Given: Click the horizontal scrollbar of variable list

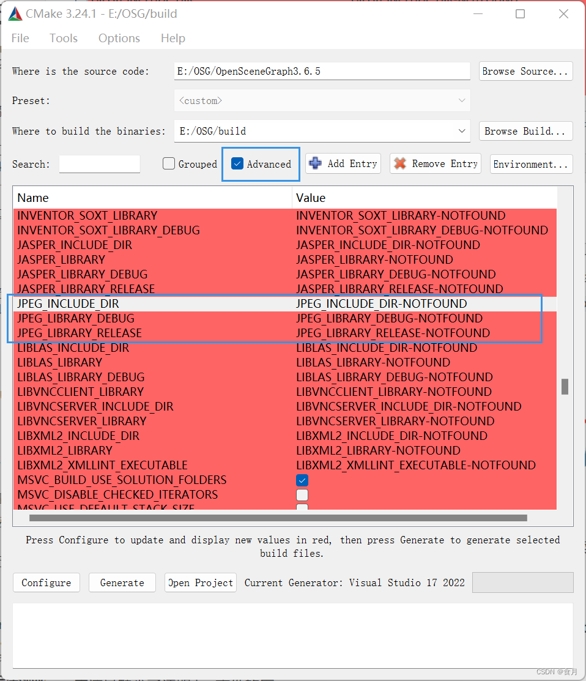Looking at the screenshot, I should point(278,518).
